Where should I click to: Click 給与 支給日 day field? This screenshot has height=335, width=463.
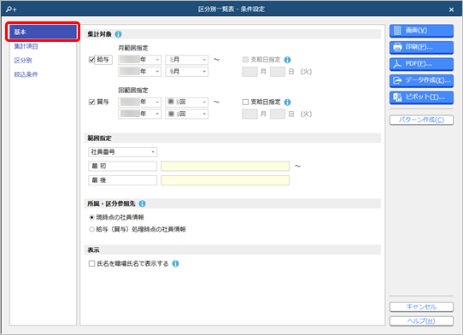pyautogui.click(x=278, y=72)
